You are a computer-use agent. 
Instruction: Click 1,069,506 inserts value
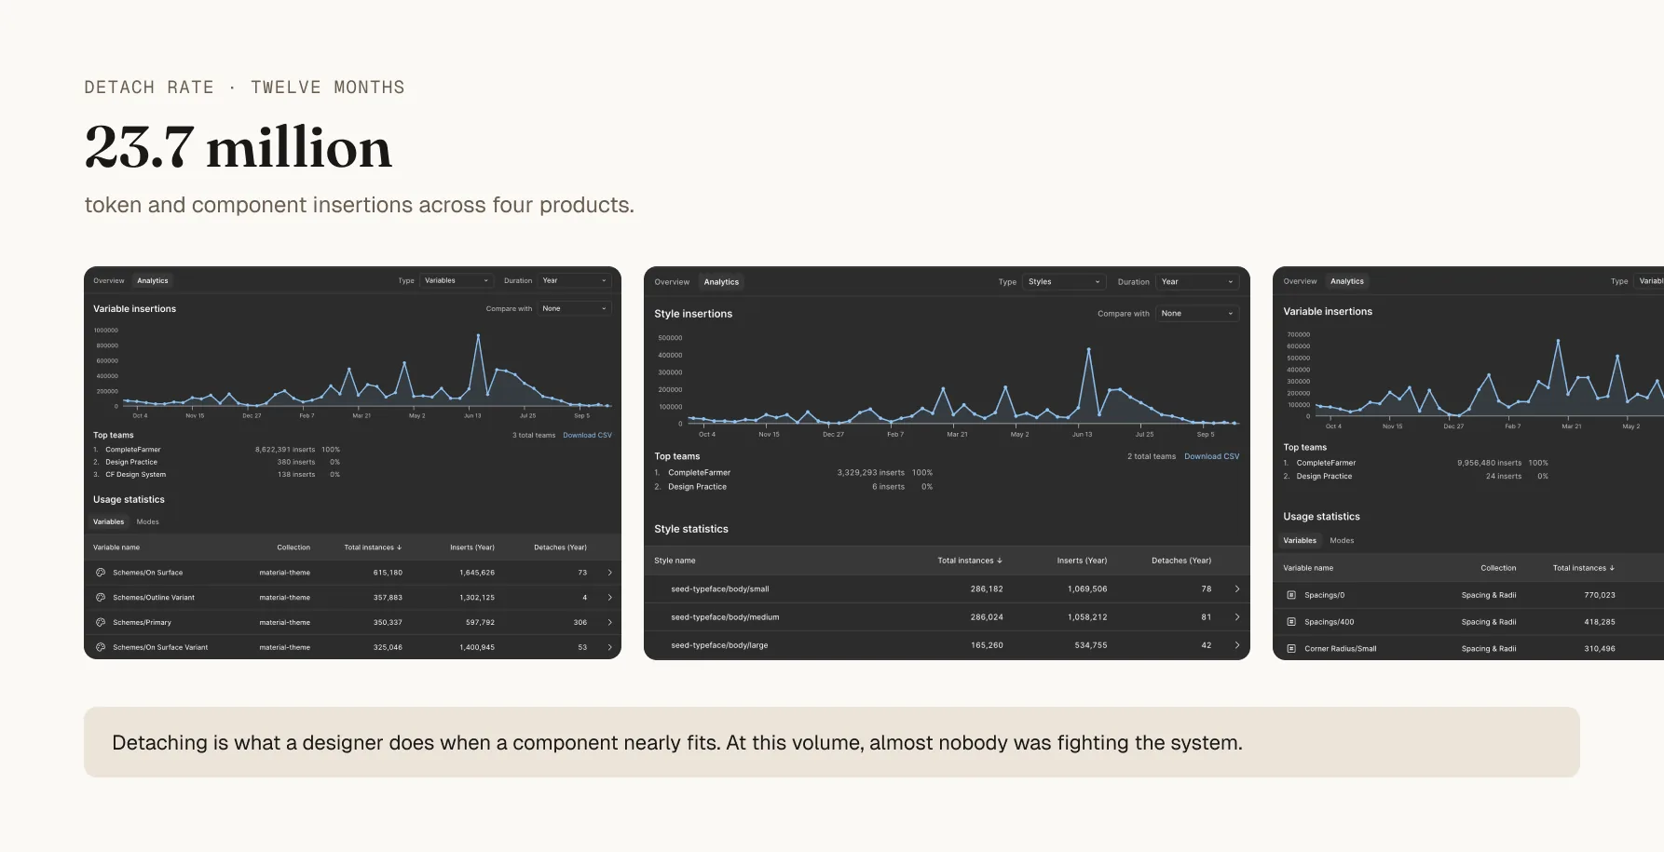tap(1087, 588)
